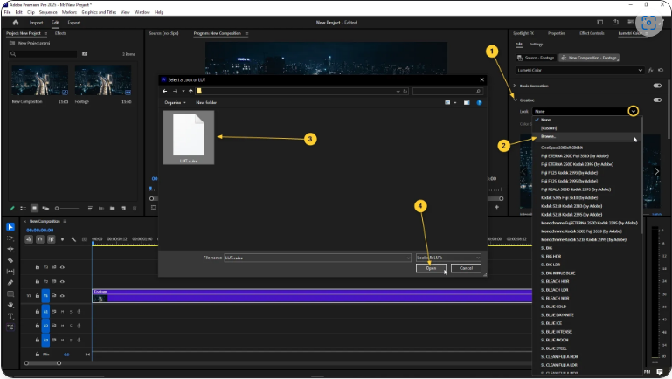Viewport: 672px width, 379px height.
Task: Go up one folder in file dialog
Action: pyautogui.click(x=191, y=91)
